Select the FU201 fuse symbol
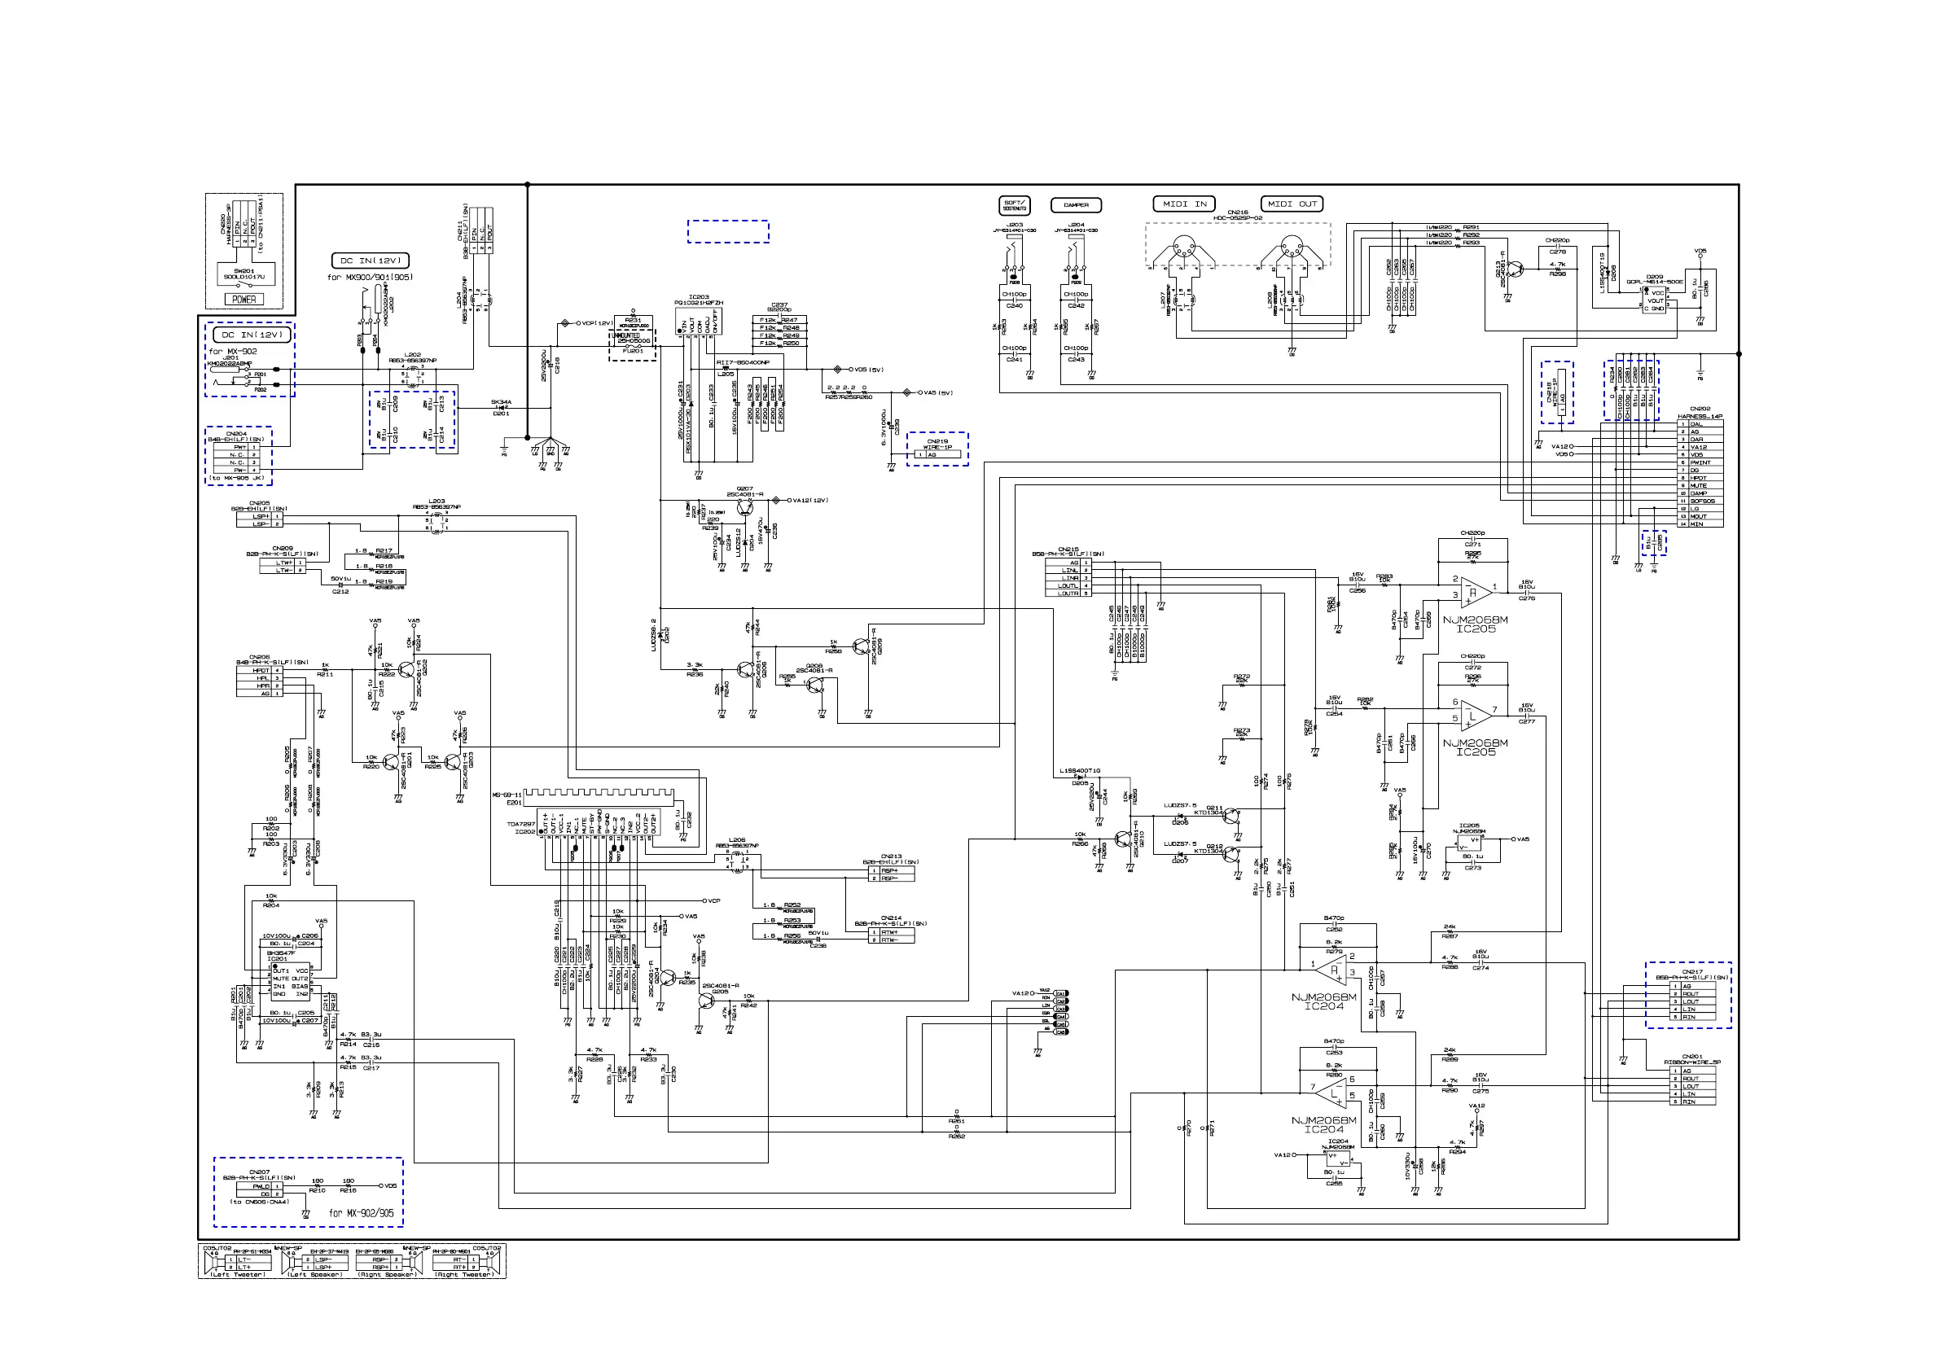The image size is (1939, 1371). tap(634, 347)
